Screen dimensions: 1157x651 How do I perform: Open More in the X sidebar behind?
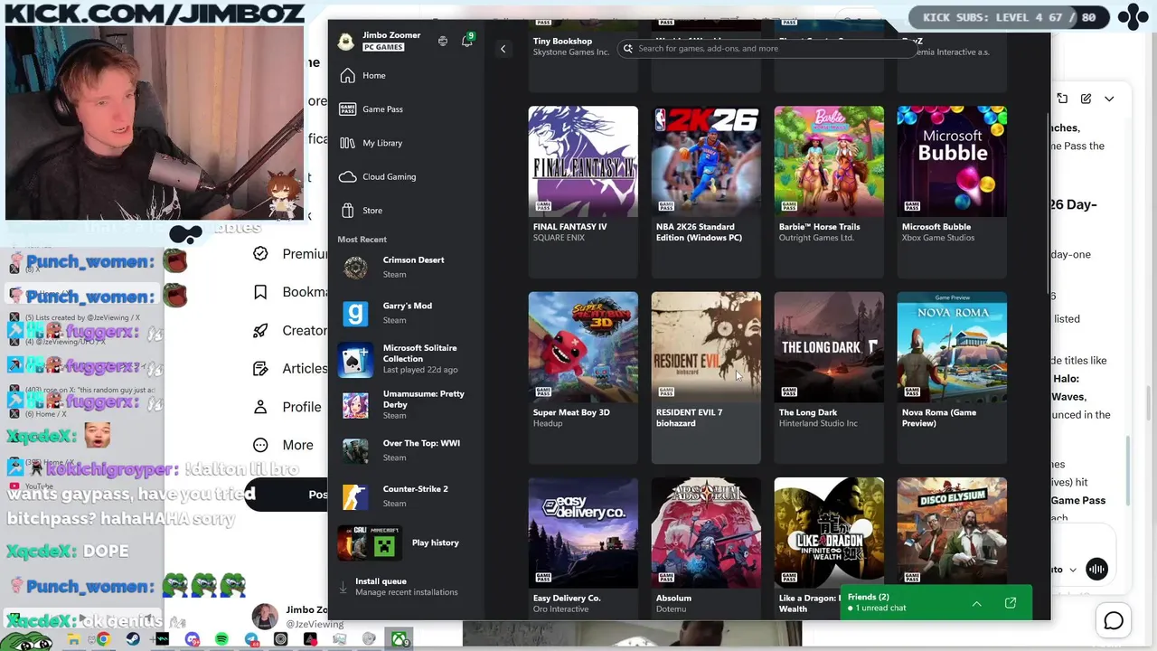(x=284, y=445)
